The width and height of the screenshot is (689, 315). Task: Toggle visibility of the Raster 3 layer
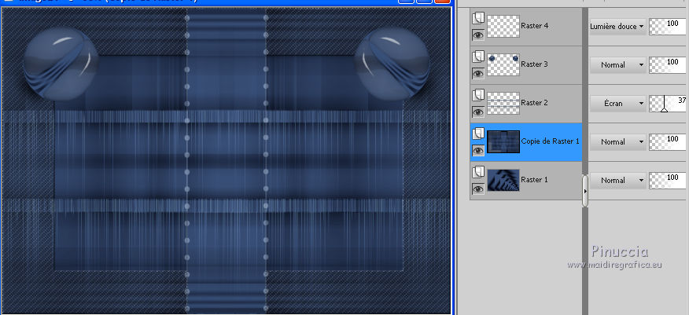[478, 73]
